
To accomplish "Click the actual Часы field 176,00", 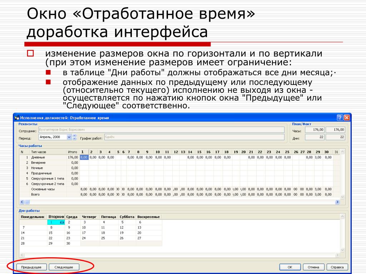I will tap(335, 130).
